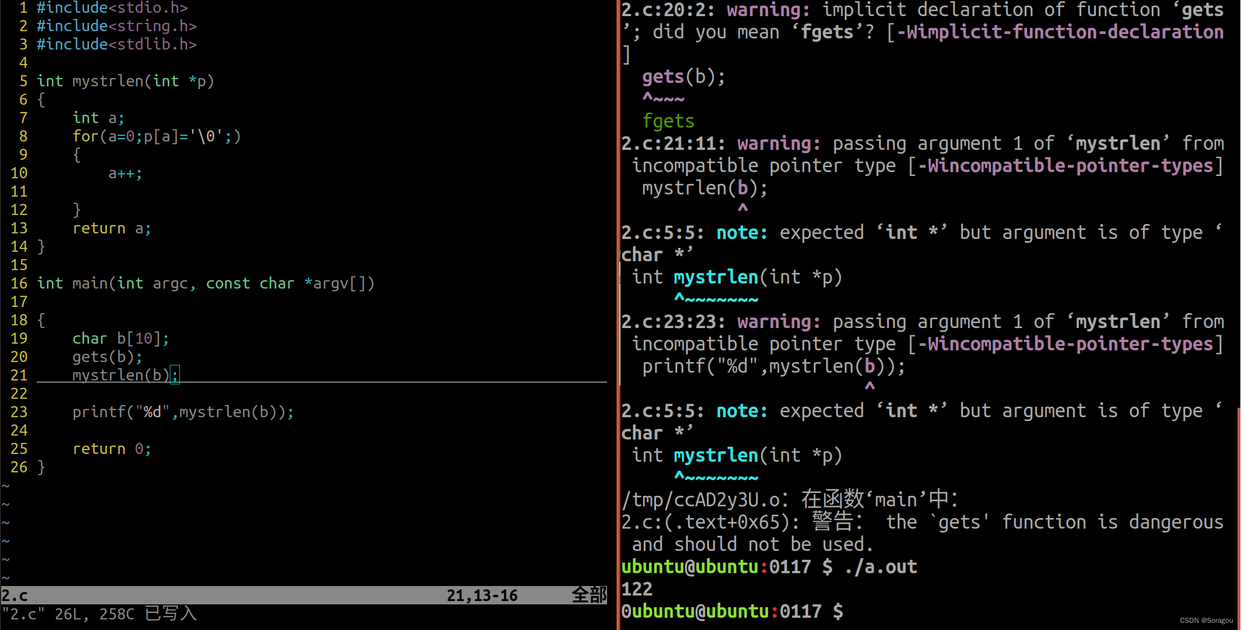1242x630 pixels.
Task: Click the cursor semicolon after mystrlen(b)
Action: click(x=175, y=375)
